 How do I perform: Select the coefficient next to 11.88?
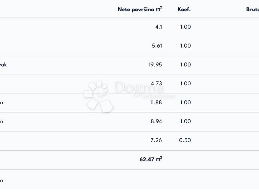185,102
